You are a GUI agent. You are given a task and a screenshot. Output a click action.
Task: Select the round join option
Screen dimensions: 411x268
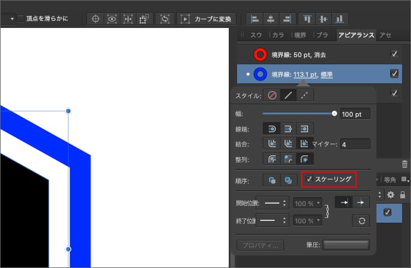pyautogui.click(x=272, y=144)
